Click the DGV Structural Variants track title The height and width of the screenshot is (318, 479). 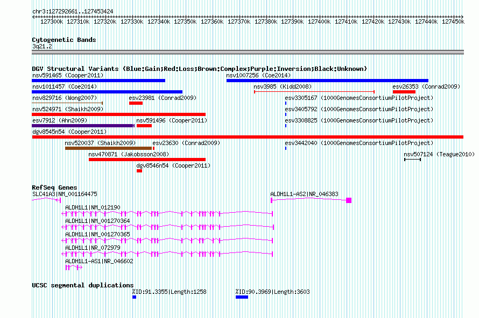(x=199, y=69)
